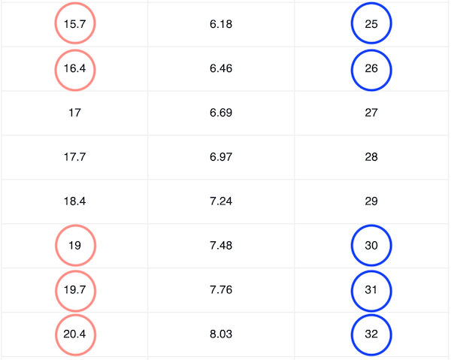The width and height of the screenshot is (451, 360).
Task: Select the 18.4 cell
Action: coord(74,202)
